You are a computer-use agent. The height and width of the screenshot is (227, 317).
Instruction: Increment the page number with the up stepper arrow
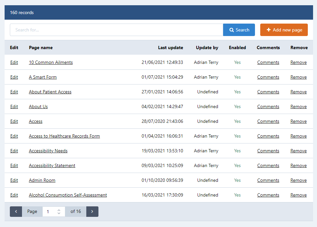[58, 210]
